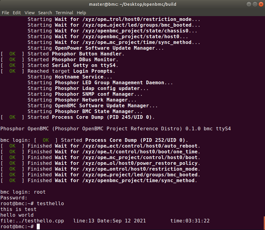Open the Search menu
This screenshot has width=265, height=230.
coord(45,13)
